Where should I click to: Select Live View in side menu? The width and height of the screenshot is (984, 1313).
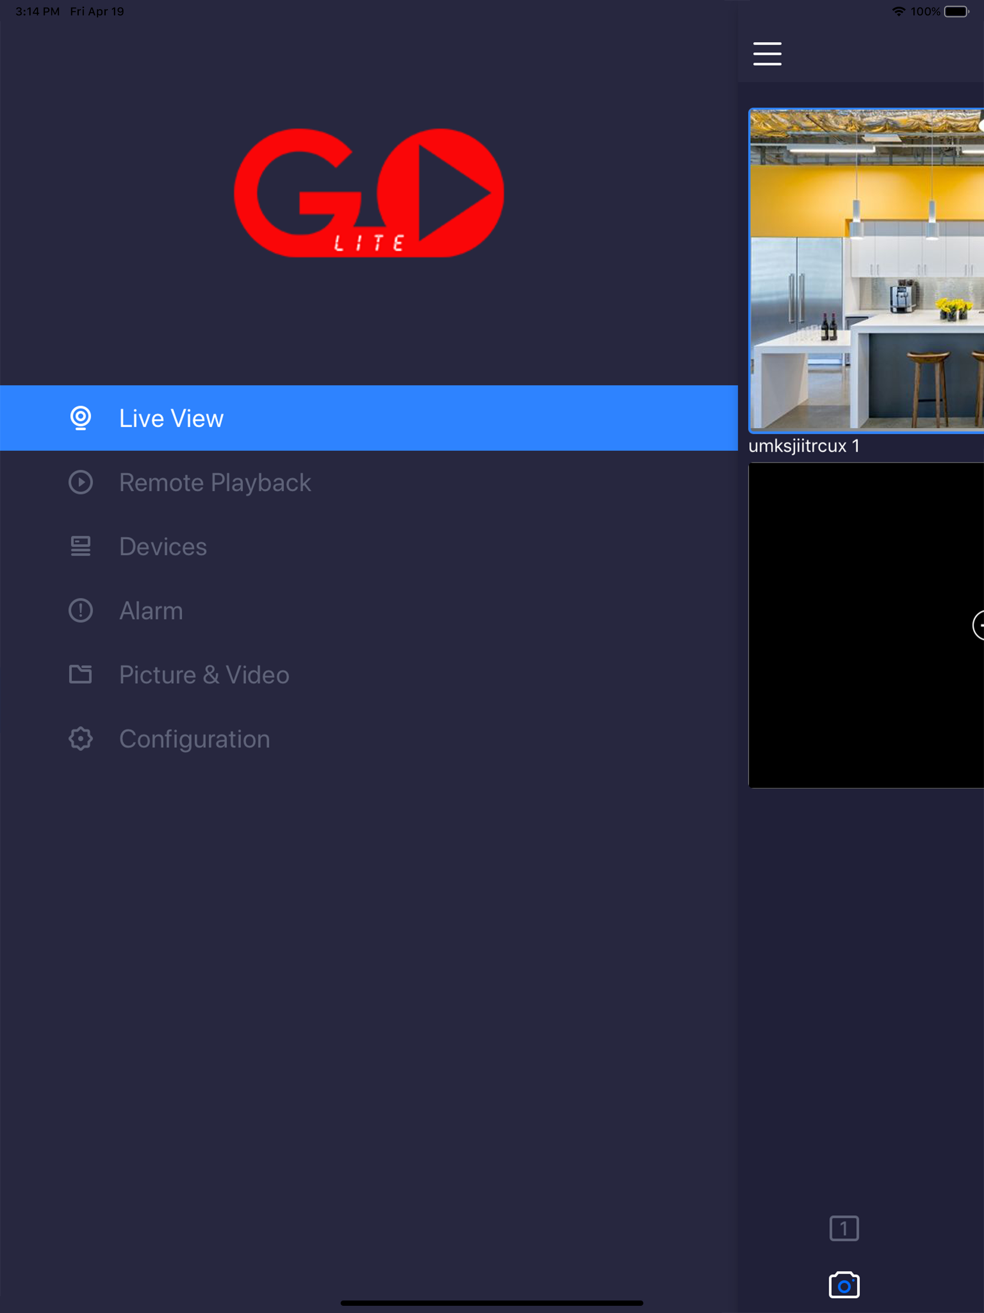pyautogui.click(x=369, y=418)
